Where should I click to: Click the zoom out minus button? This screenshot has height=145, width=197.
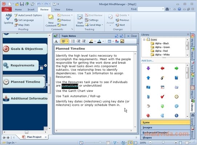(x=150, y=142)
